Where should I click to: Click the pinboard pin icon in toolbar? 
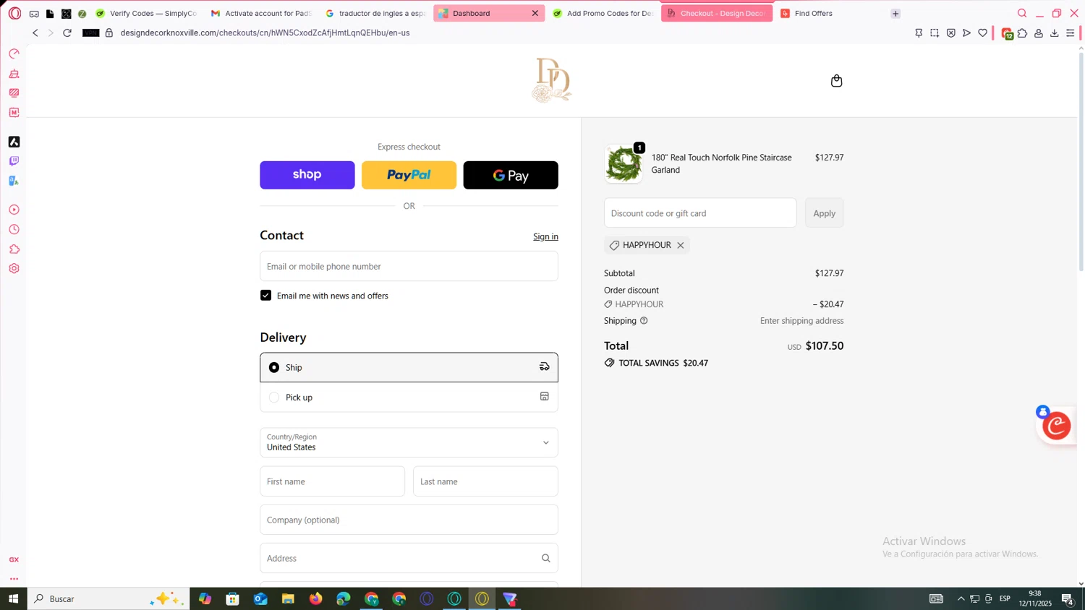[x=919, y=33]
